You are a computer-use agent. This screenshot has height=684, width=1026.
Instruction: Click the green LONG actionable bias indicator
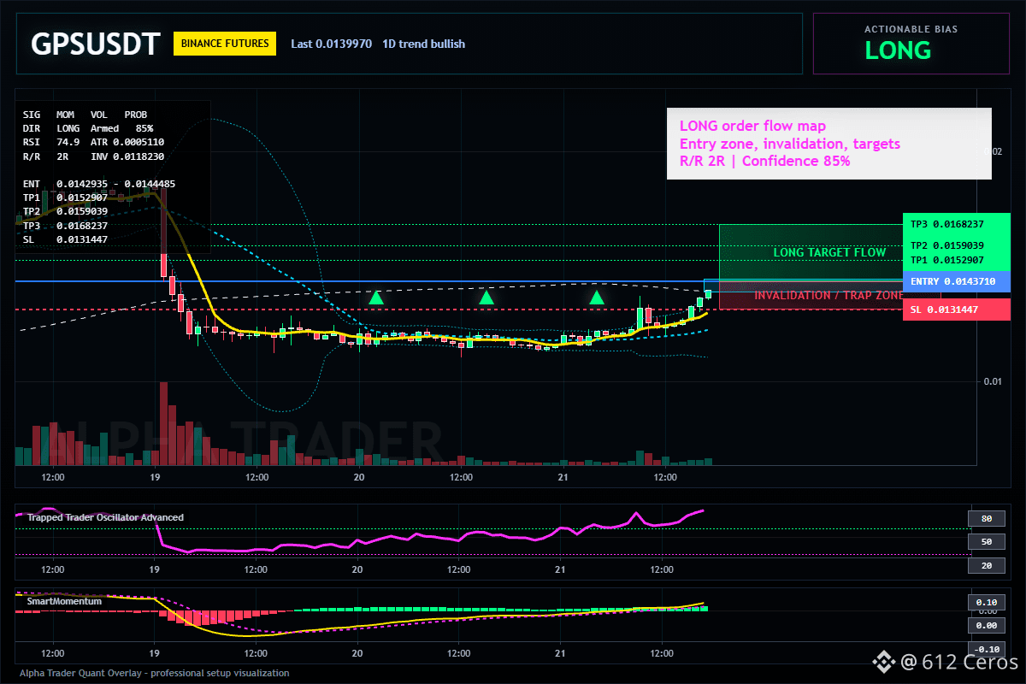pyautogui.click(x=898, y=50)
